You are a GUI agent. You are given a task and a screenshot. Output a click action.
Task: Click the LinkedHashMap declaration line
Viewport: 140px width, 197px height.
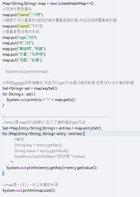(x=48, y=3)
